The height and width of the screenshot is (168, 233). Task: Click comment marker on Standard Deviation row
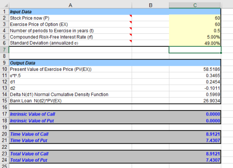[131, 41]
